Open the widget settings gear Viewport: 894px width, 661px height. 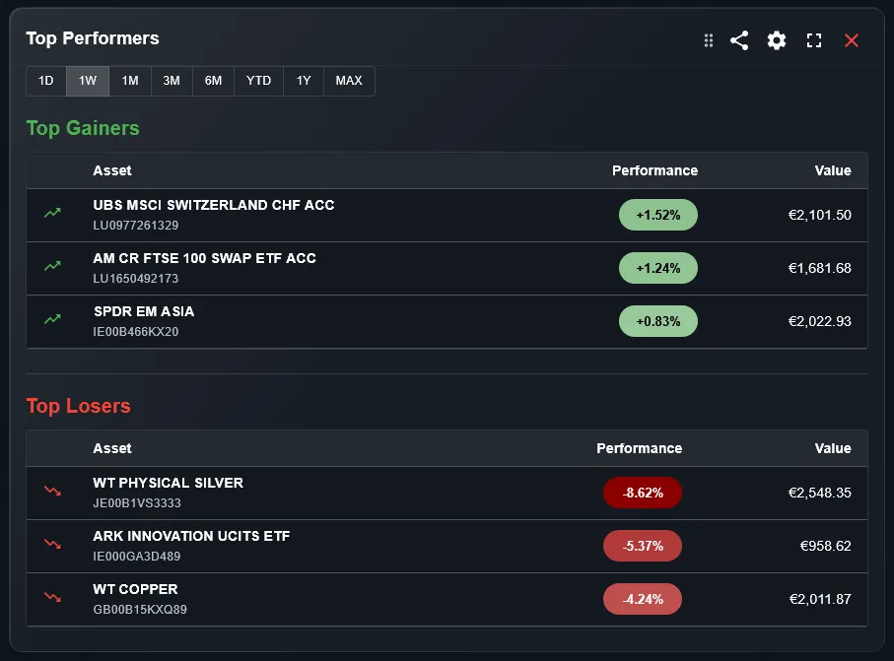(776, 40)
